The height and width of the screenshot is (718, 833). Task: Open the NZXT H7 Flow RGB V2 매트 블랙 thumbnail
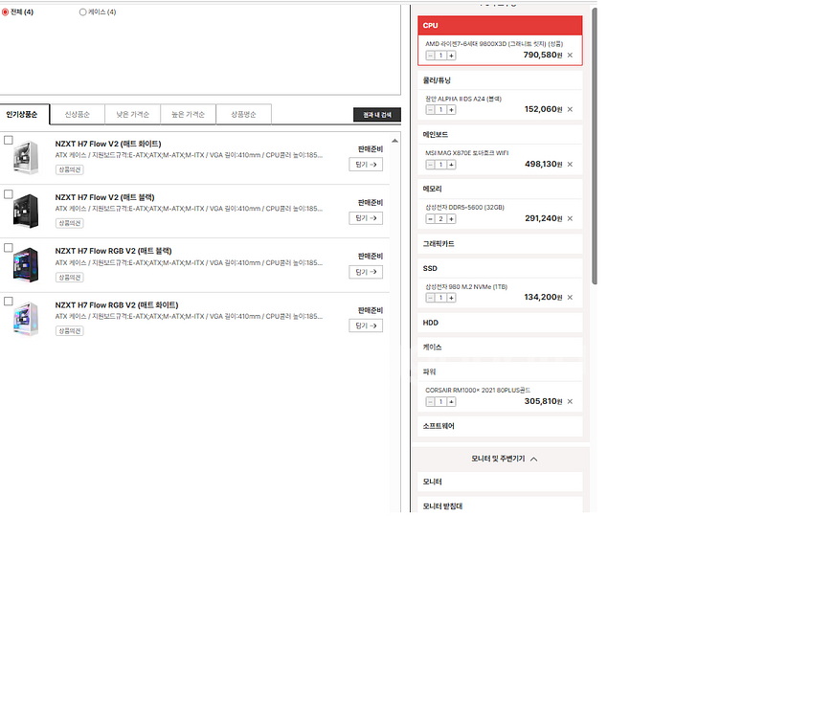point(26,265)
